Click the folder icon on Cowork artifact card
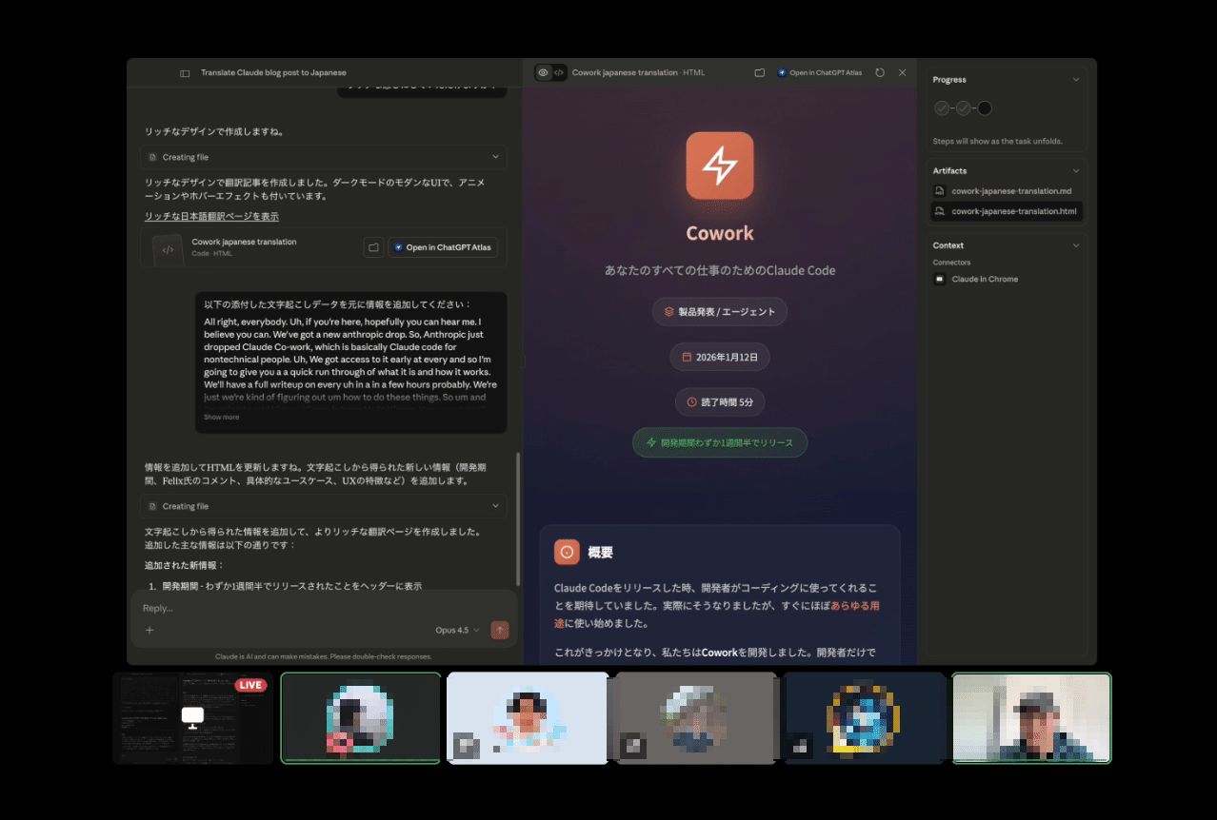Viewport: 1217px width, 820px height. [x=373, y=247]
